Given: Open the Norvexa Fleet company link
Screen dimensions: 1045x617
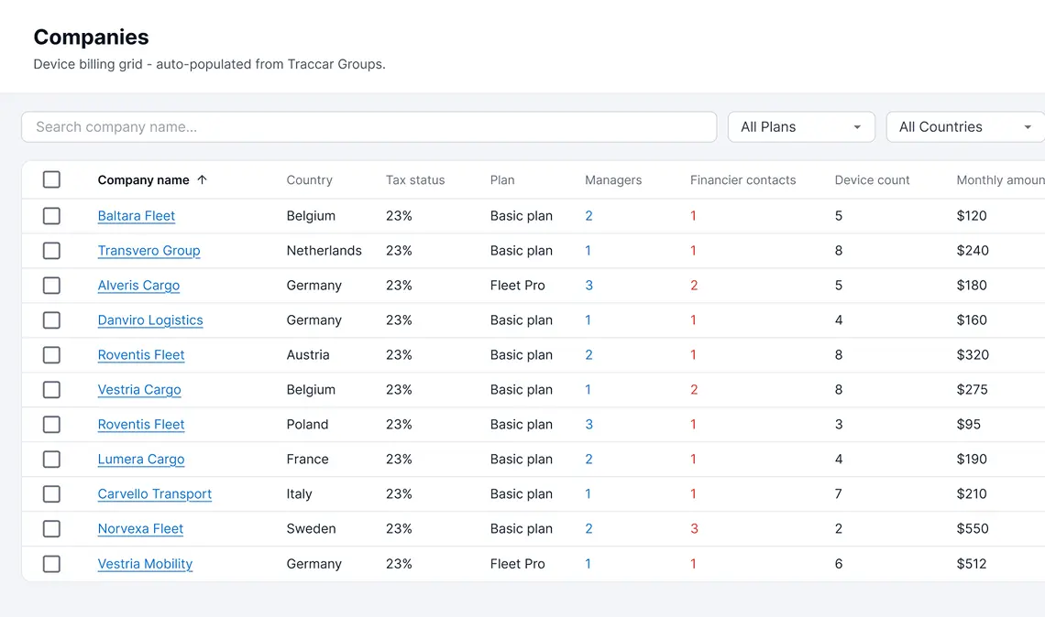Looking at the screenshot, I should pos(140,528).
